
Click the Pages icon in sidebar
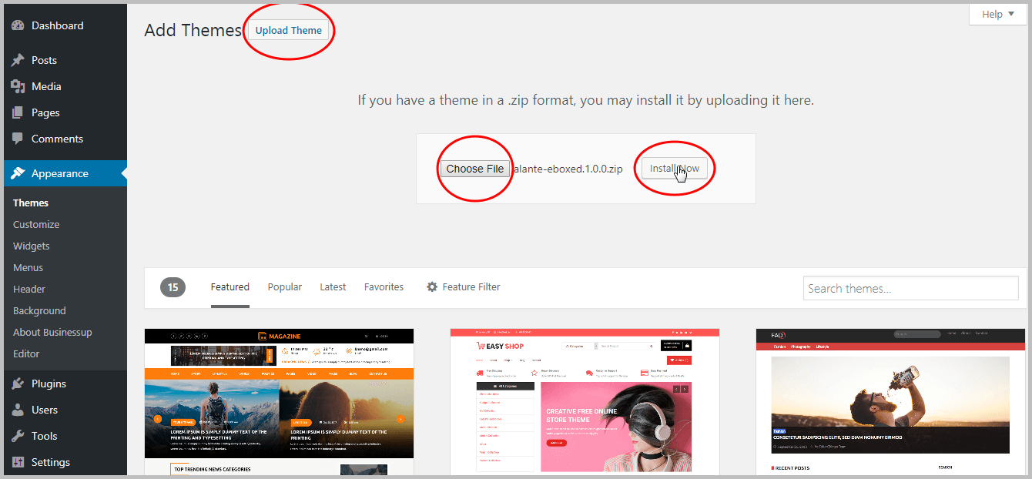tap(18, 112)
